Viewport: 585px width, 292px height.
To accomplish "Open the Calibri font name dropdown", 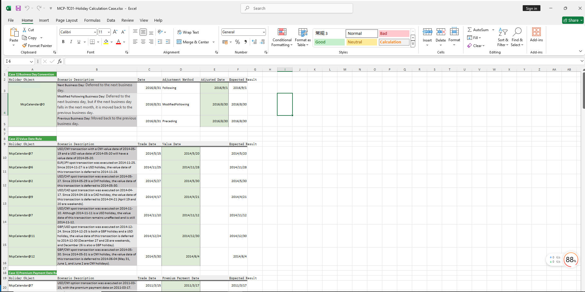I will (95, 32).
